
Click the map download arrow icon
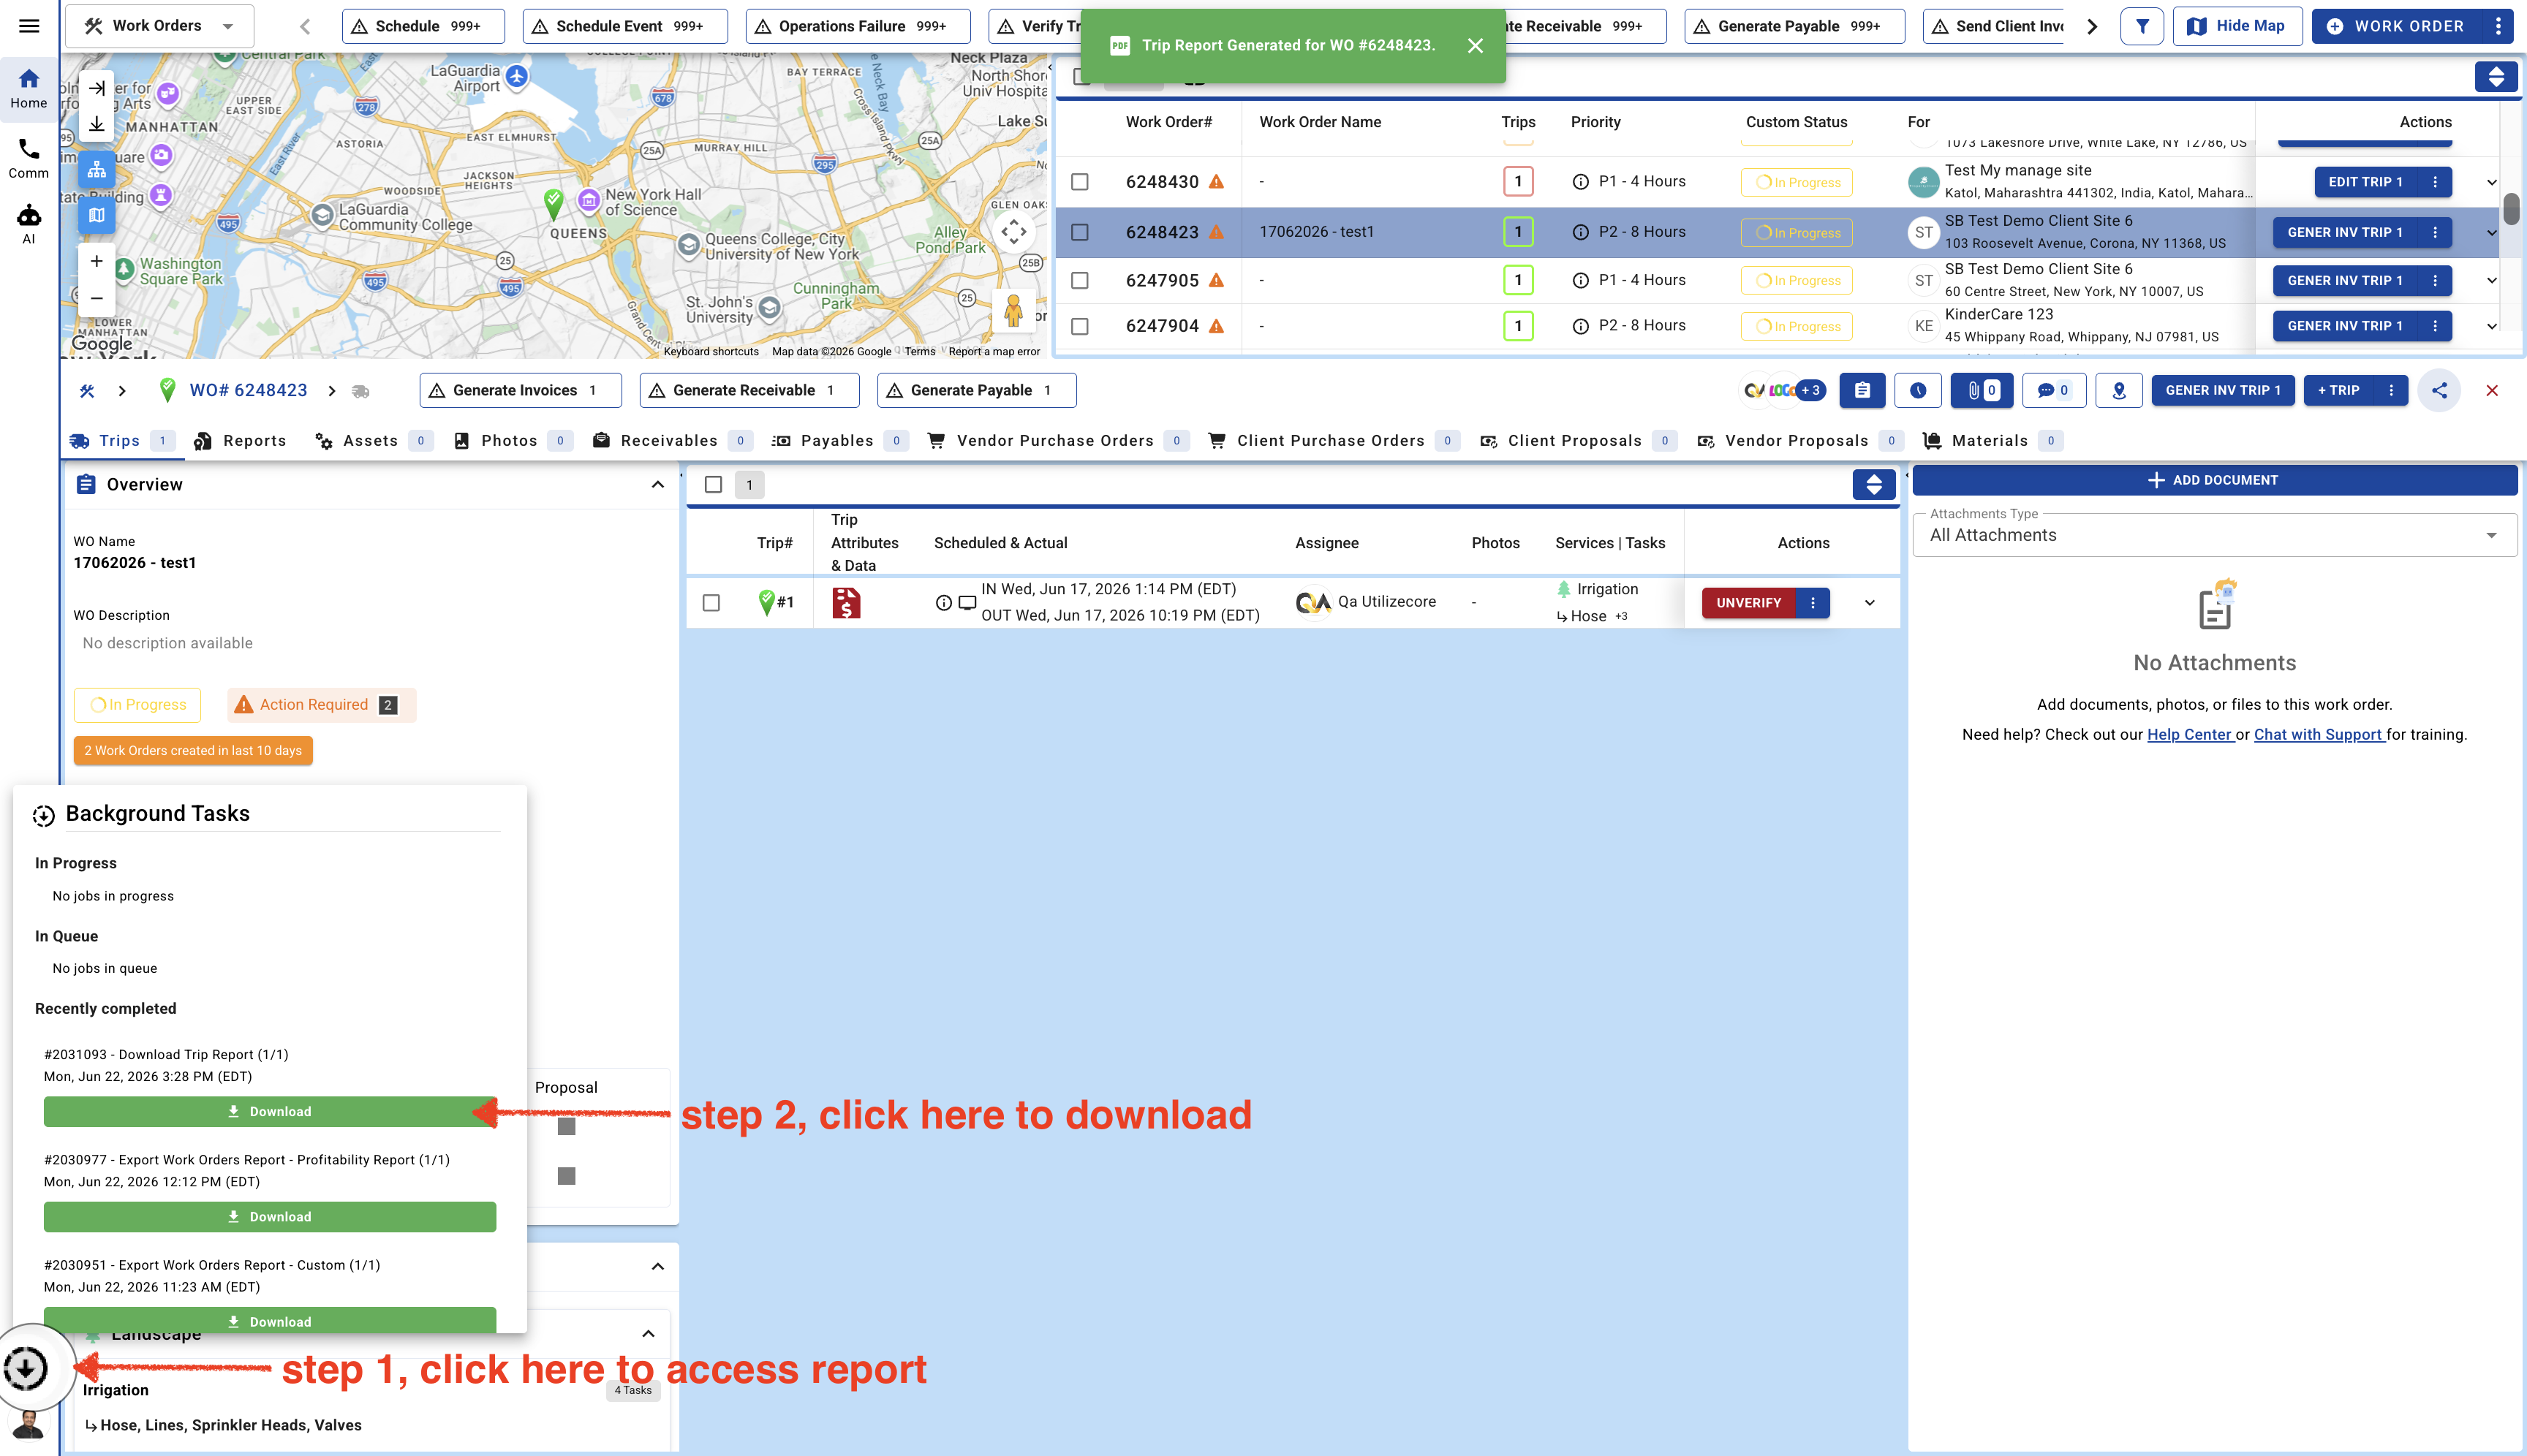pyautogui.click(x=97, y=124)
